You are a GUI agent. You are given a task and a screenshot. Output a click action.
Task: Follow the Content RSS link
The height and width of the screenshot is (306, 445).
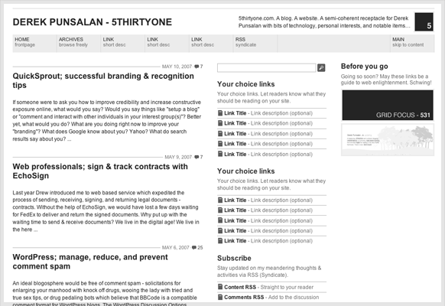240,287
